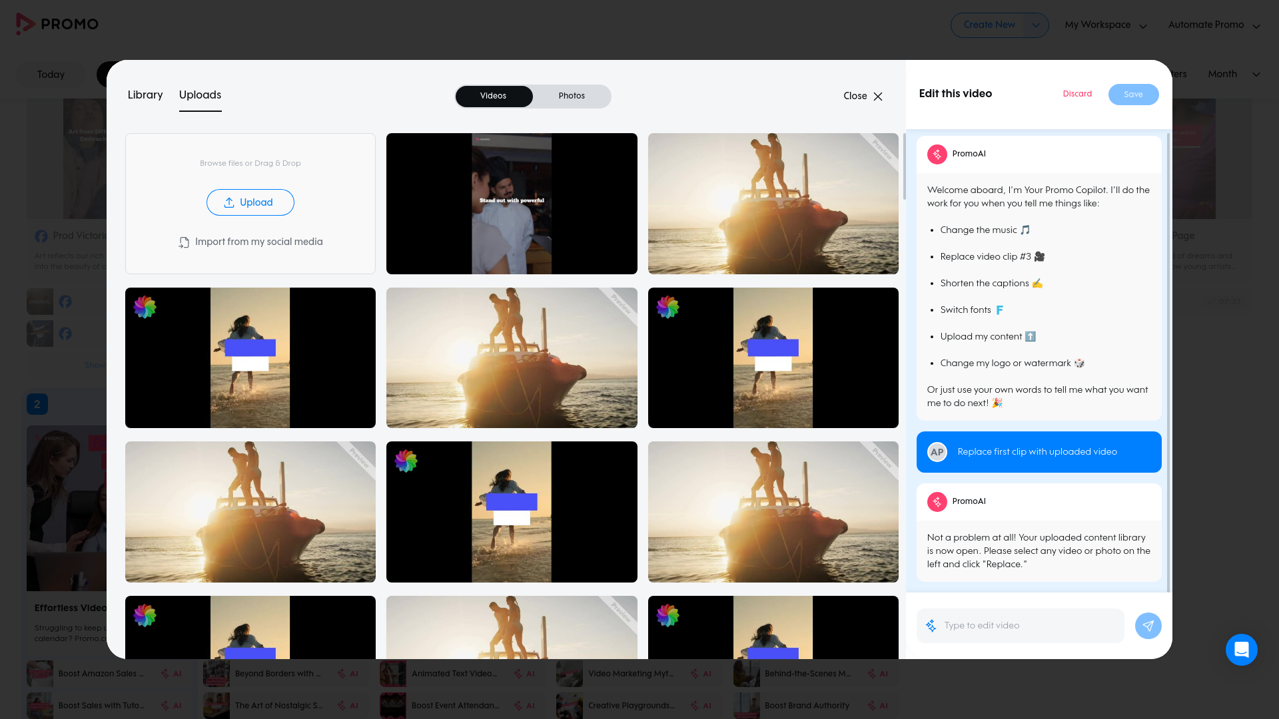
Task: Click the Promo logo icon
Action: [25, 24]
